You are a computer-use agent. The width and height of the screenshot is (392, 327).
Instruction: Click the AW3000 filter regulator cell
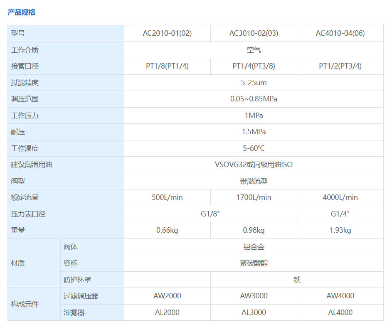pyautogui.click(x=254, y=296)
